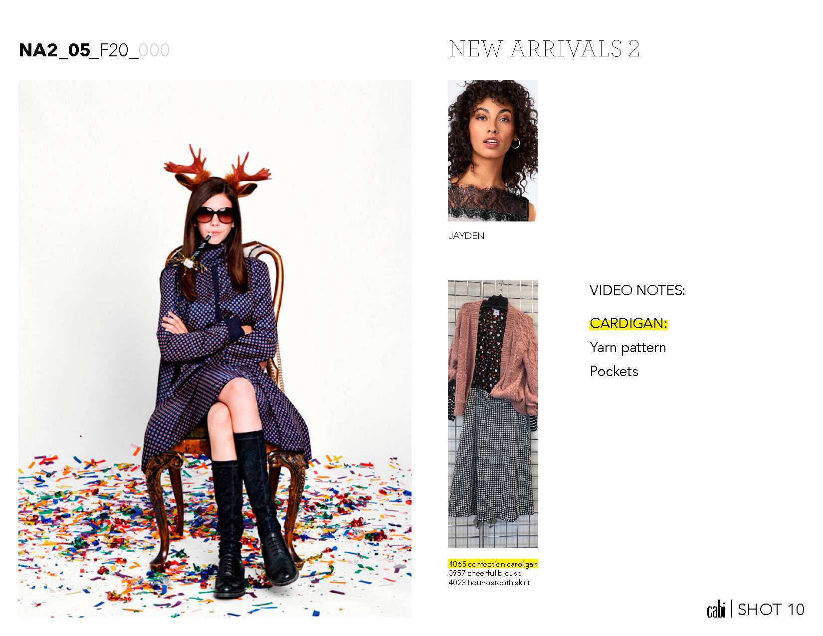The image size is (823, 636).
Task: Click the 3957 cheerful blouse text
Action: click(x=485, y=573)
